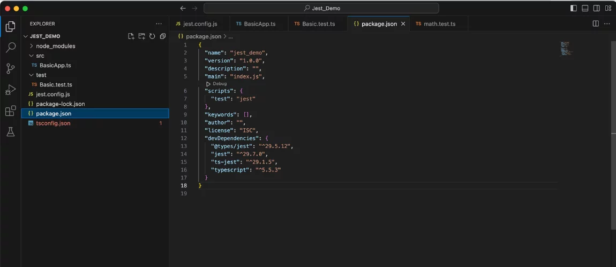Open the Search view in activity bar

click(x=10, y=48)
